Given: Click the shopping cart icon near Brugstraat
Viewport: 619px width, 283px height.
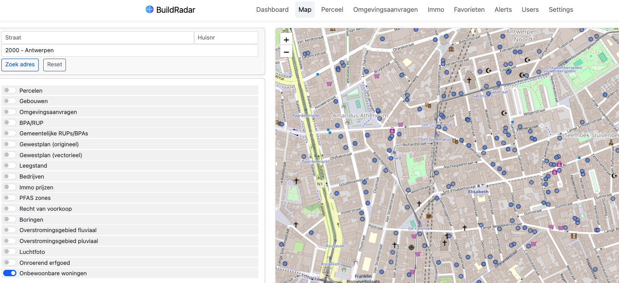Looking at the screenshot, I should (x=377, y=76).
